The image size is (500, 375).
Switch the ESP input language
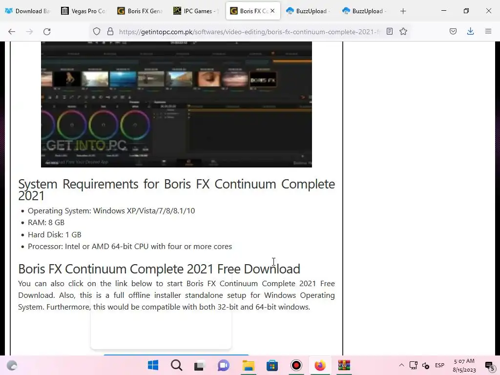coord(440,365)
